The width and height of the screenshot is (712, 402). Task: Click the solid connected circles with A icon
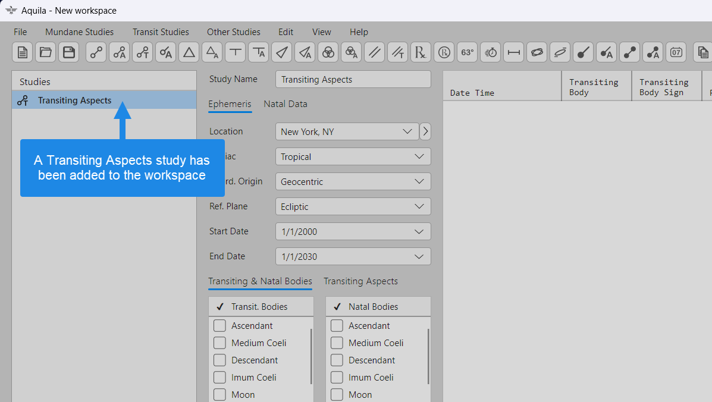point(653,52)
